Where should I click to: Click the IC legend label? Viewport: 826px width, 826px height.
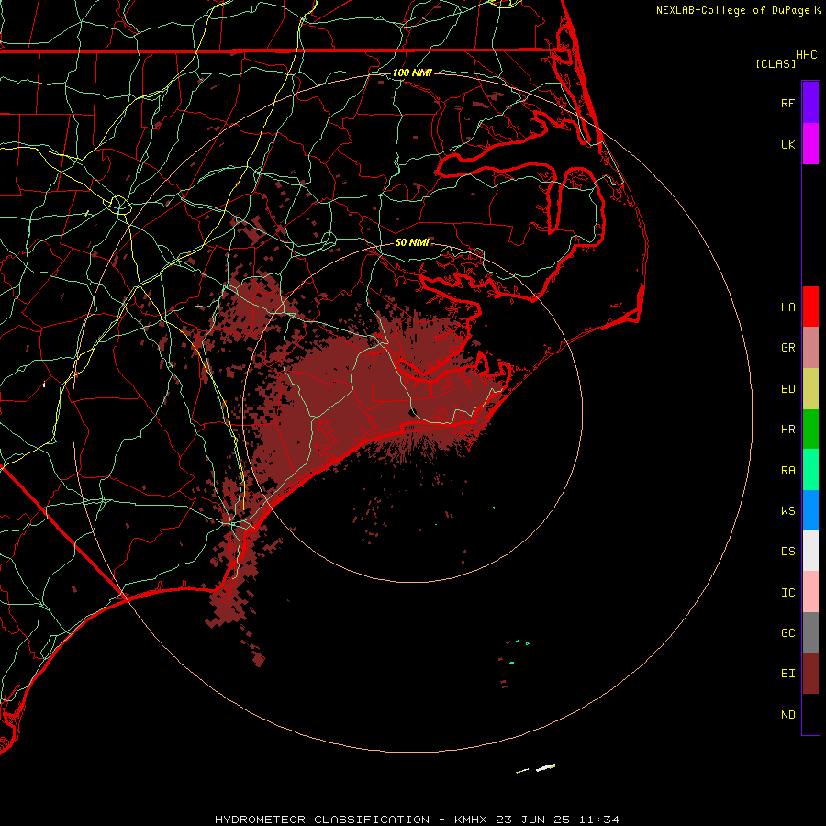[787, 593]
